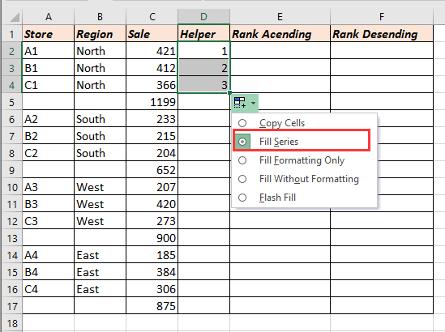The height and width of the screenshot is (332, 445).
Task: Select column D header
Action: [x=203, y=17]
